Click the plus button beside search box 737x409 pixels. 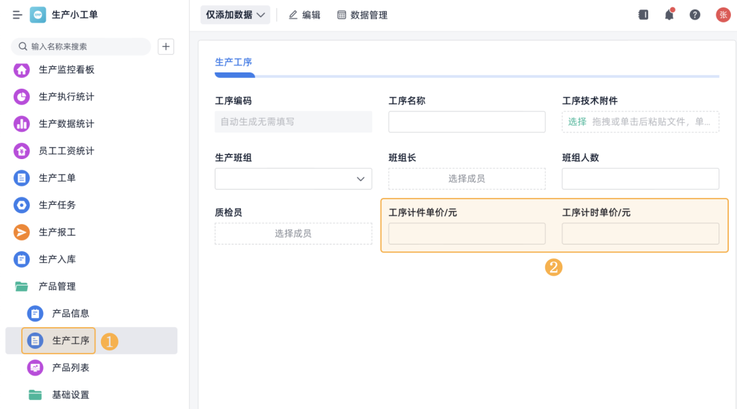166,46
